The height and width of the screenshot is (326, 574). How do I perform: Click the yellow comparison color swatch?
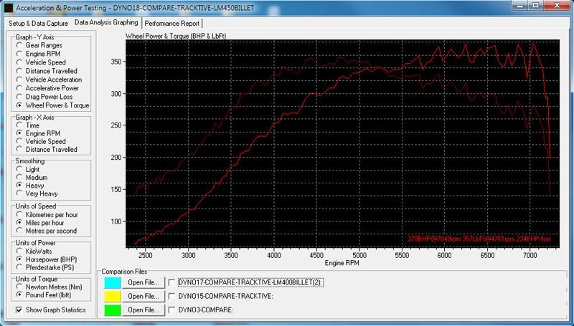tap(113, 296)
